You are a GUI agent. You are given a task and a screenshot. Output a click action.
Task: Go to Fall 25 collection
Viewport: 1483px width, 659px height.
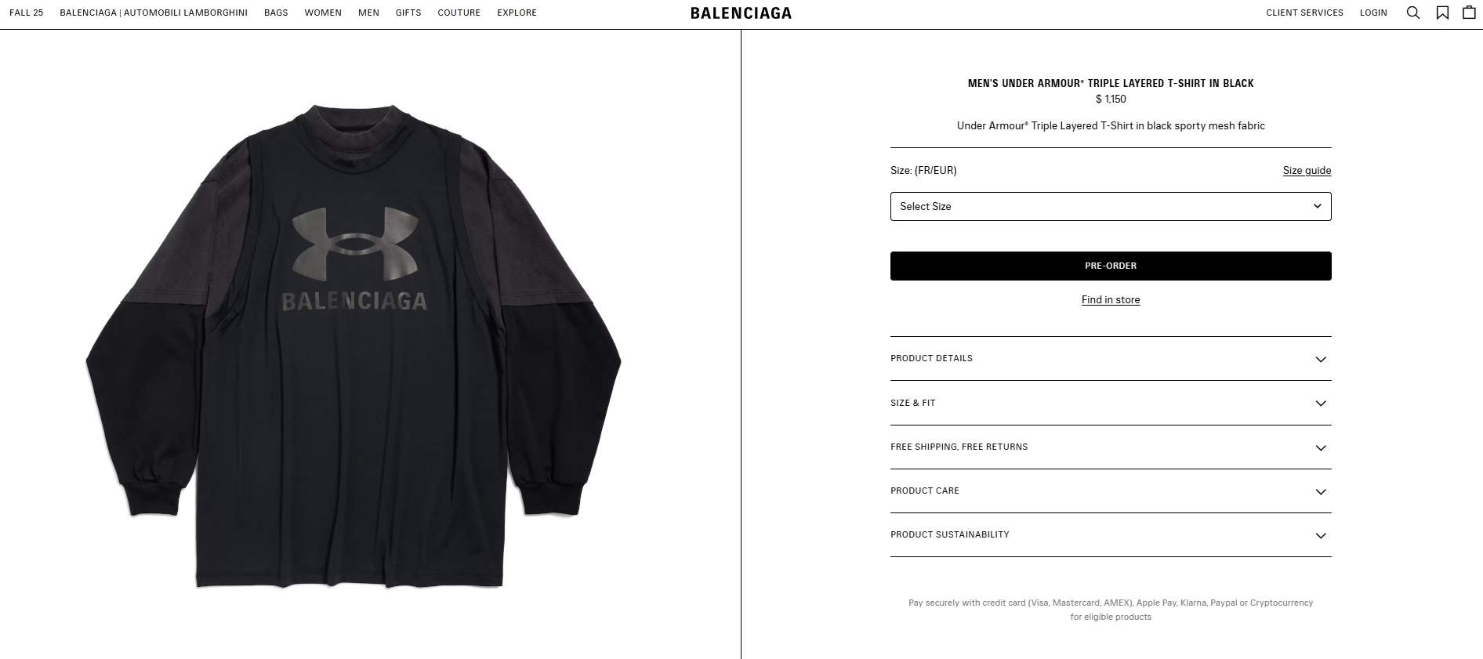[26, 13]
